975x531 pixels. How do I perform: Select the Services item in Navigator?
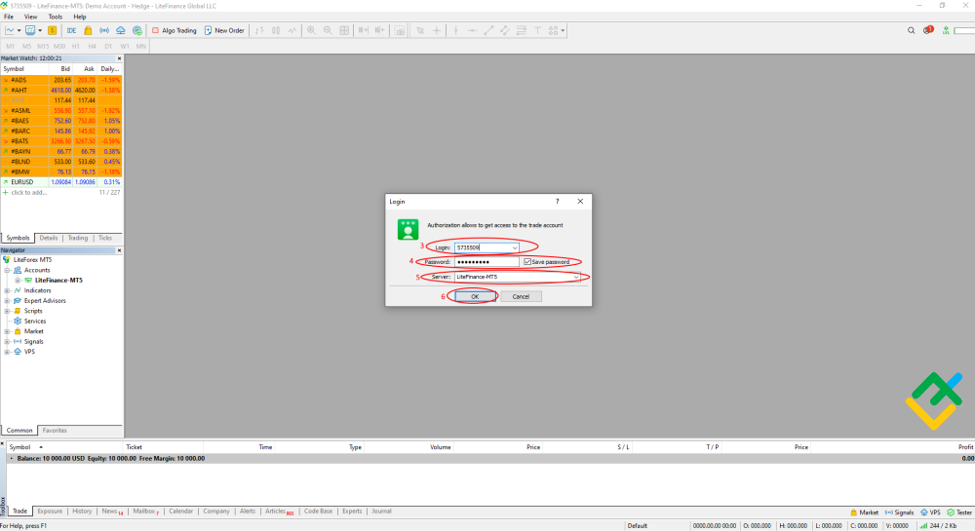35,322
